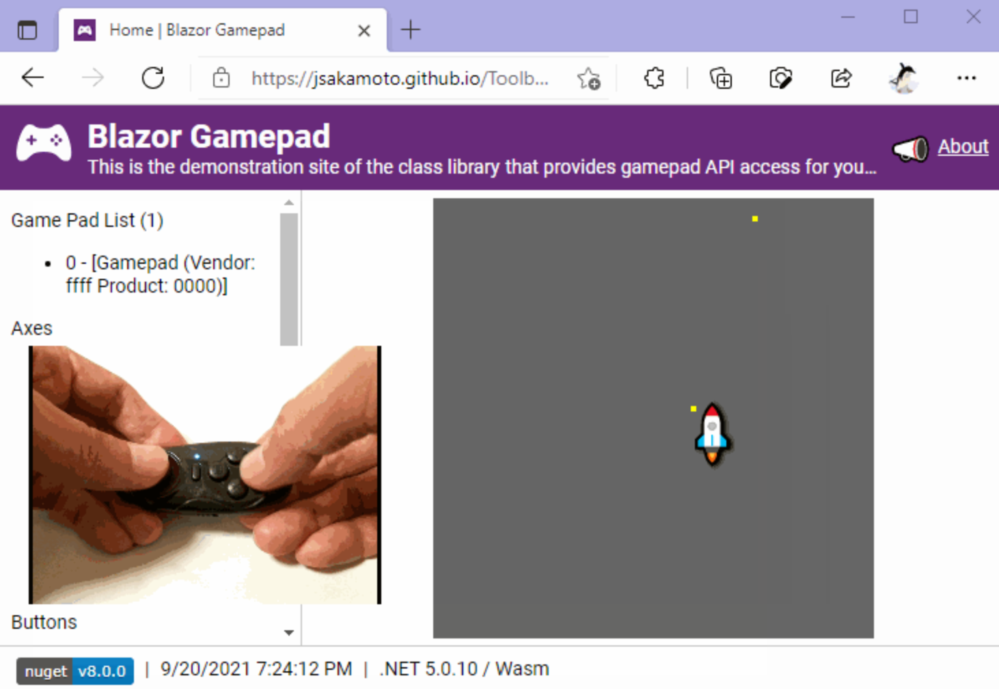
Task: Click the '9/20/2021 7:24:12 PM' timestamp
Action: click(256, 668)
